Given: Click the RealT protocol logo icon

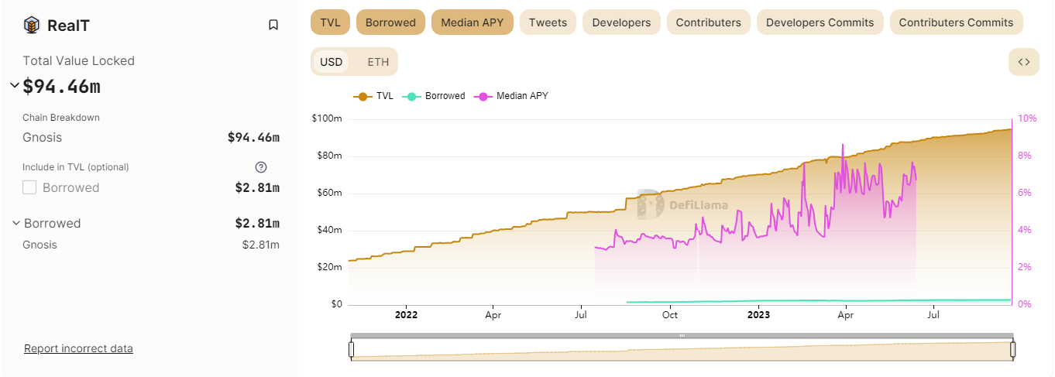Looking at the screenshot, I should pos(31,25).
